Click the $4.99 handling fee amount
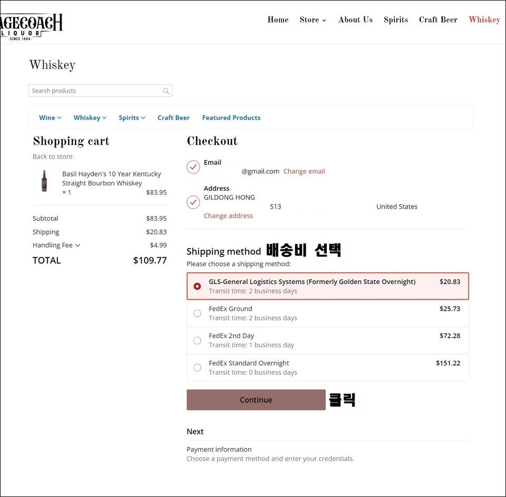 159,245
